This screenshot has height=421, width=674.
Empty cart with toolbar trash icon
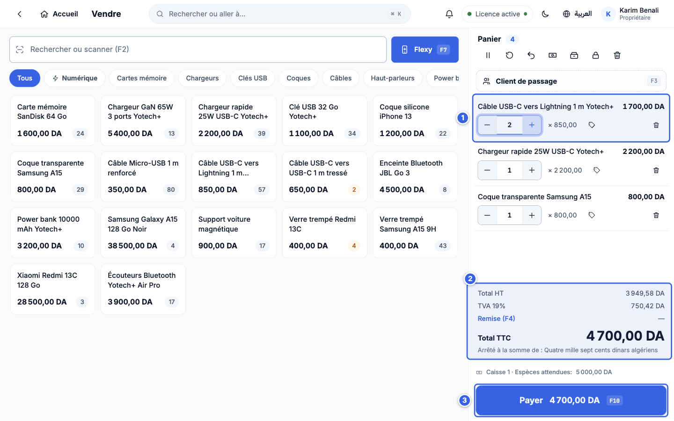tap(617, 55)
